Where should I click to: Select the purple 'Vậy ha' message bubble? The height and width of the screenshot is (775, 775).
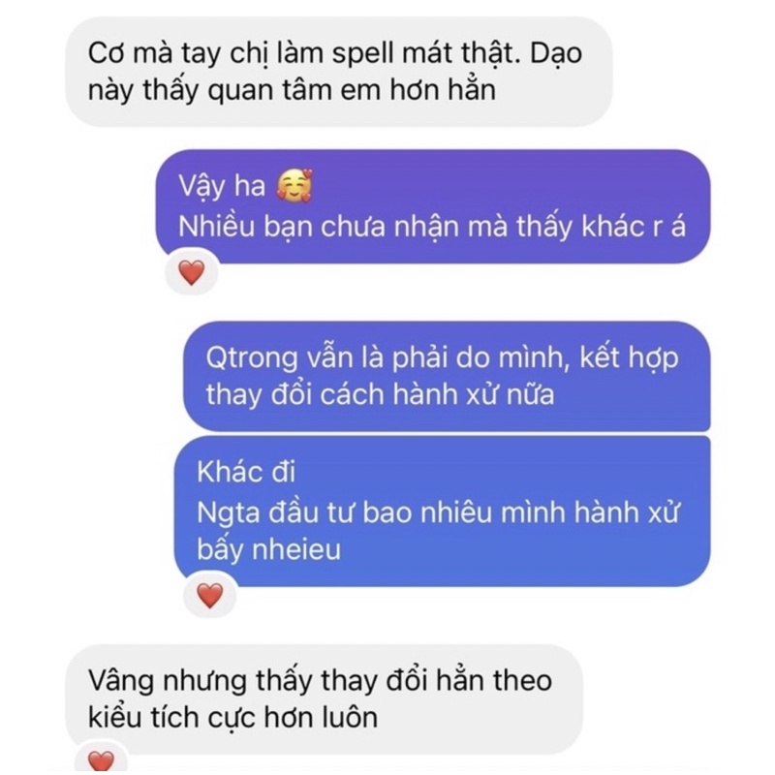(433, 206)
